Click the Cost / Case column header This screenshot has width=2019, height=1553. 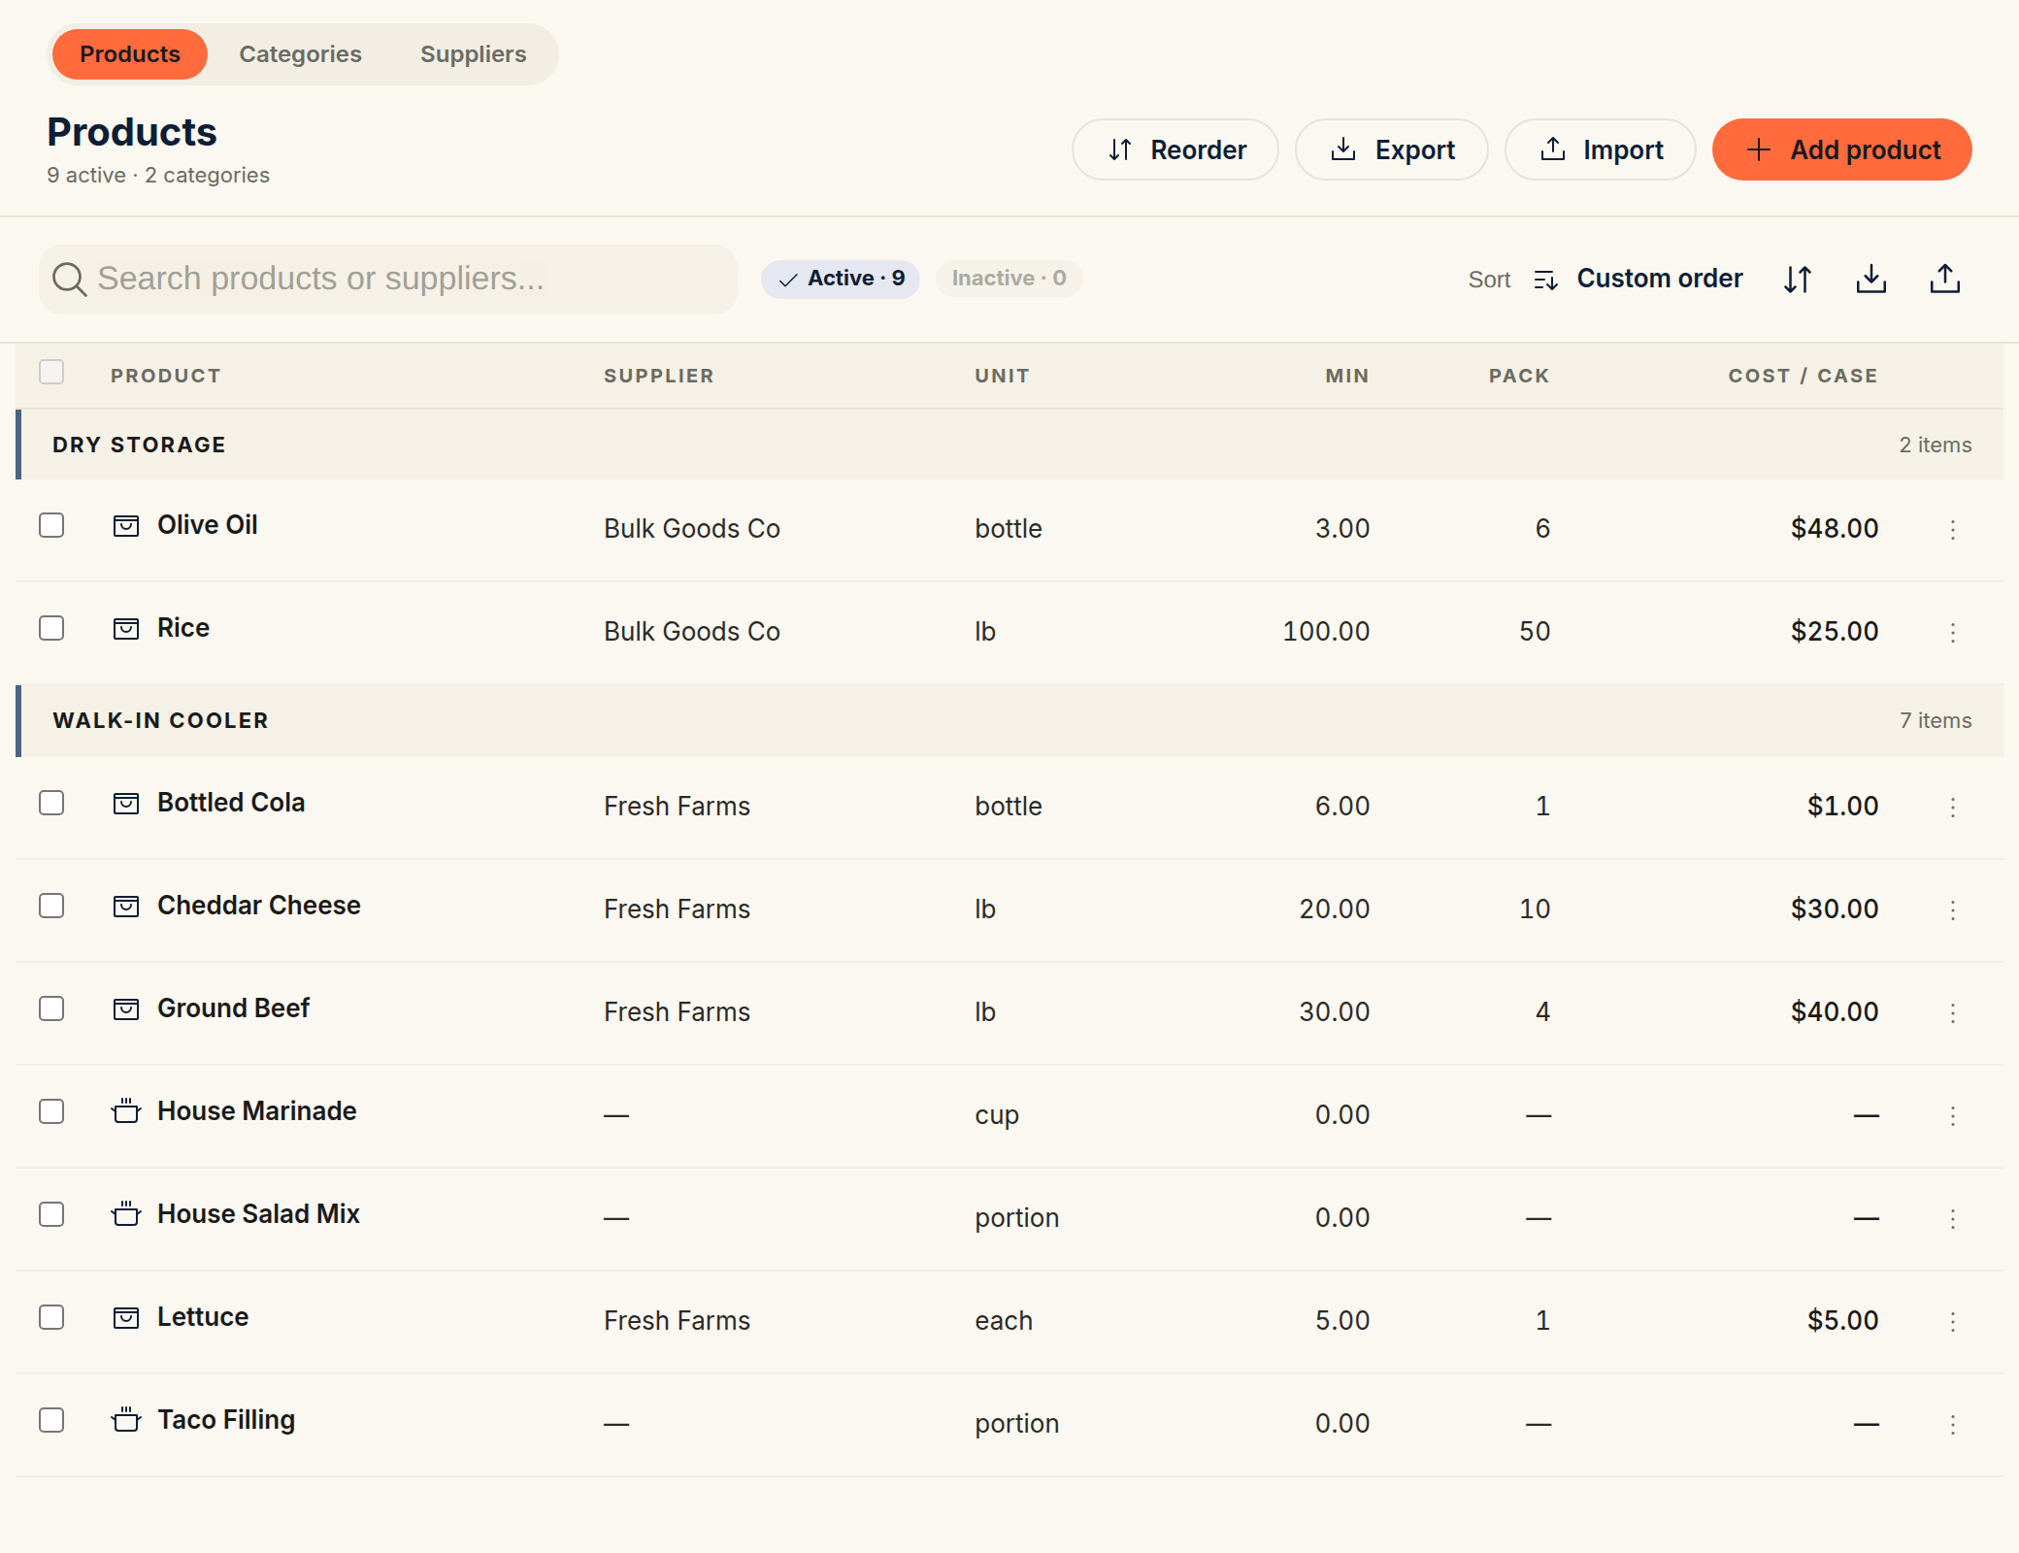pos(1803,376)
